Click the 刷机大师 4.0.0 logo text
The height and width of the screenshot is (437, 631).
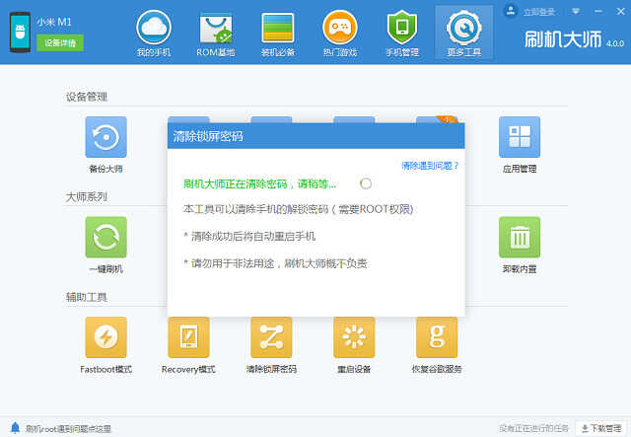pos(574,39)
